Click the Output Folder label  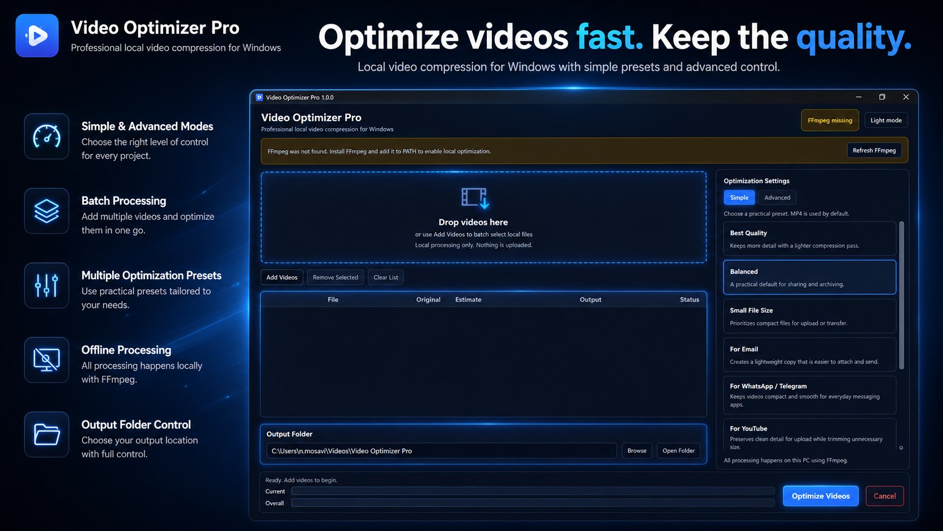[289, 434]
